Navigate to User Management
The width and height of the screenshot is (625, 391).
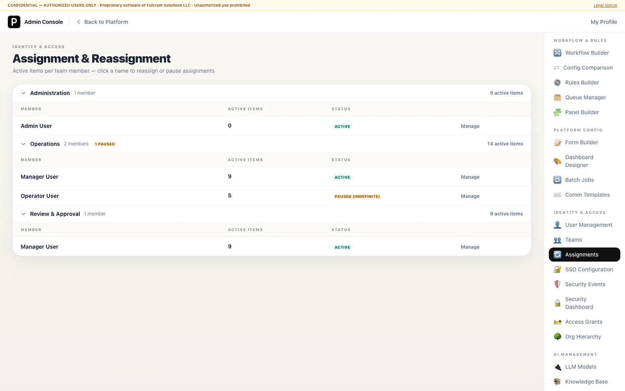pos(584,225)
